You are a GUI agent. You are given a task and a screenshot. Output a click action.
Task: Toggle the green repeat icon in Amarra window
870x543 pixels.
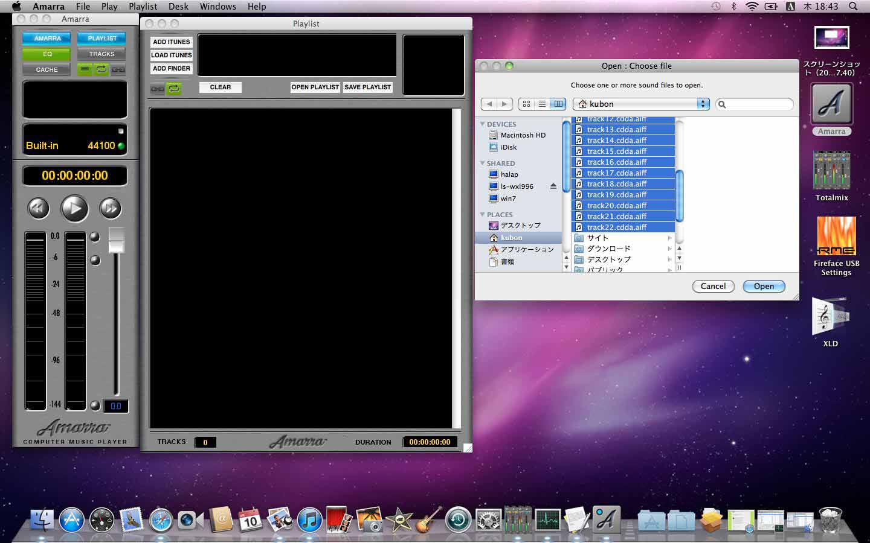coord(101,69)
